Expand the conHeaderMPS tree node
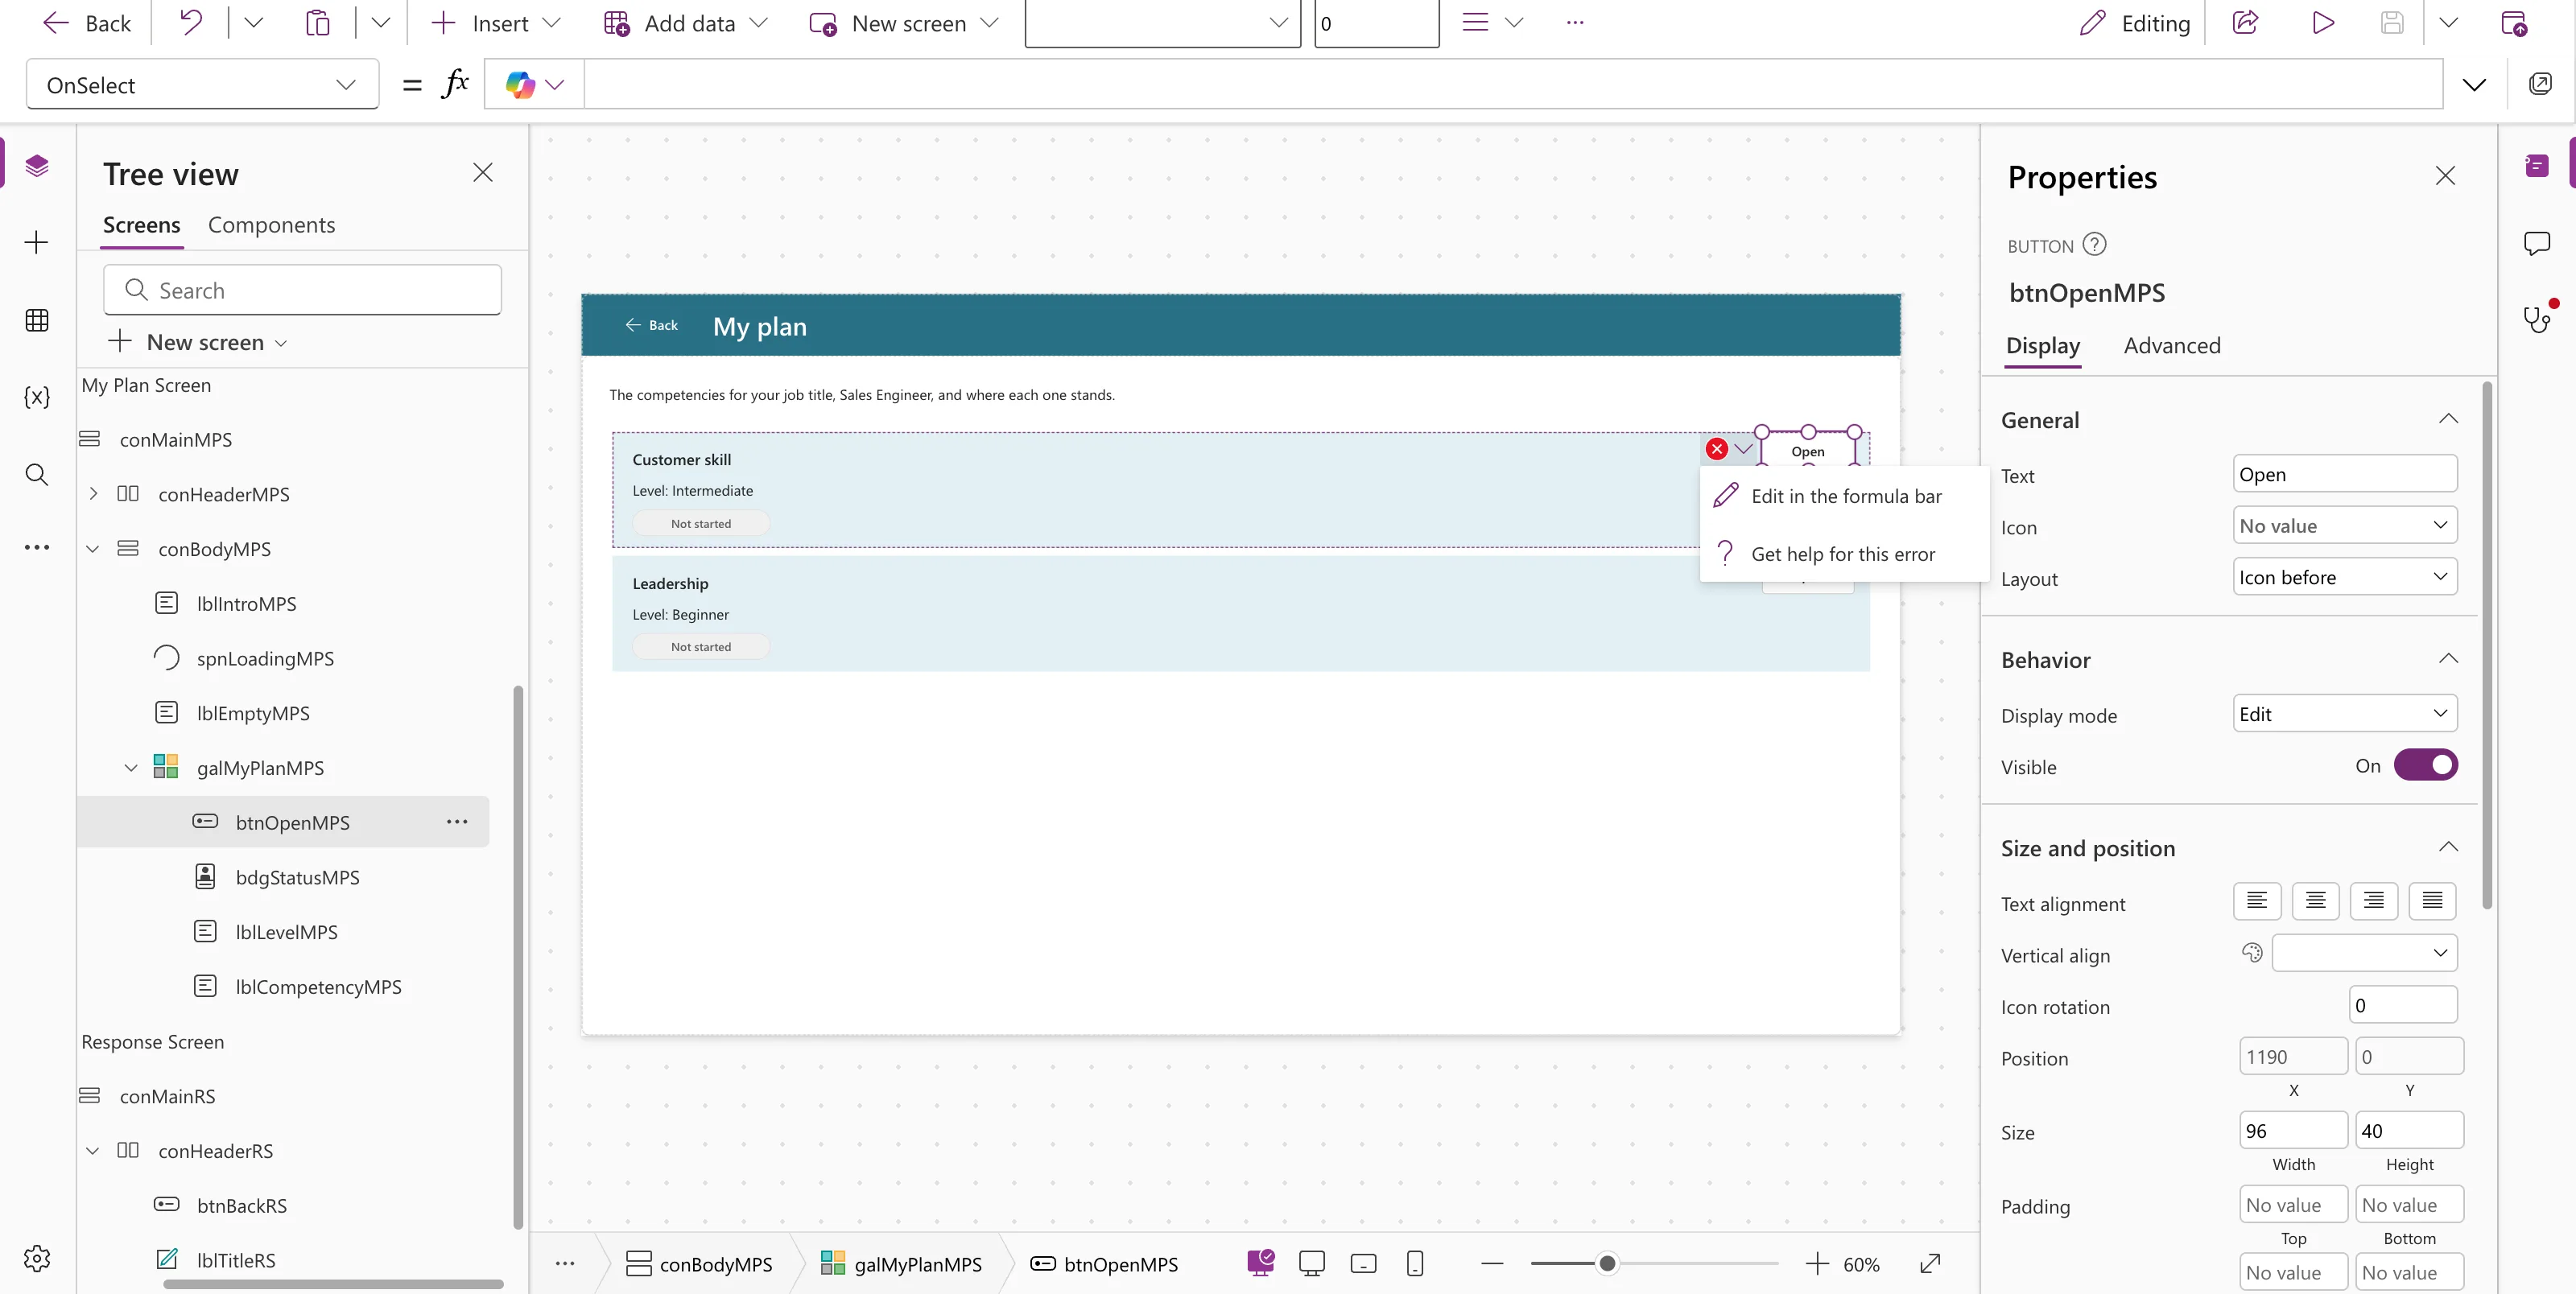This screenshot has height=1294, width=2576. [93, 493]
